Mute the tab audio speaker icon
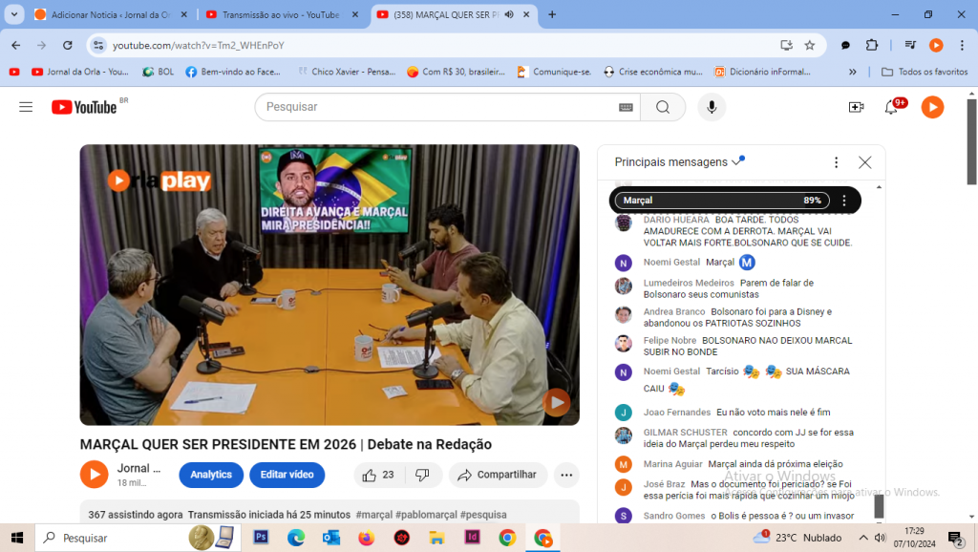 click(510, 14)
